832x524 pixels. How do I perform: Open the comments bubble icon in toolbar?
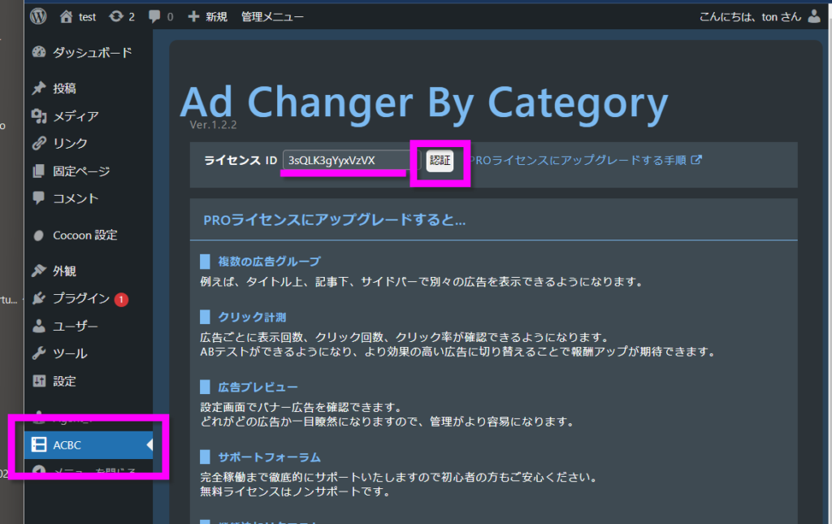155,16
